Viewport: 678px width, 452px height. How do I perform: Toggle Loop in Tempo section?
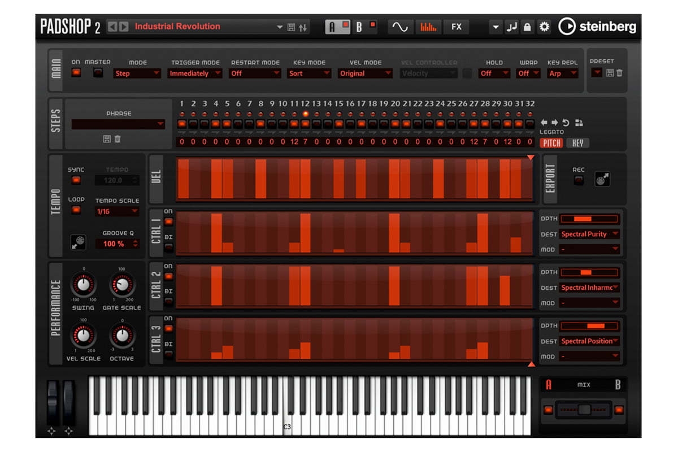[x=76, y=210]
